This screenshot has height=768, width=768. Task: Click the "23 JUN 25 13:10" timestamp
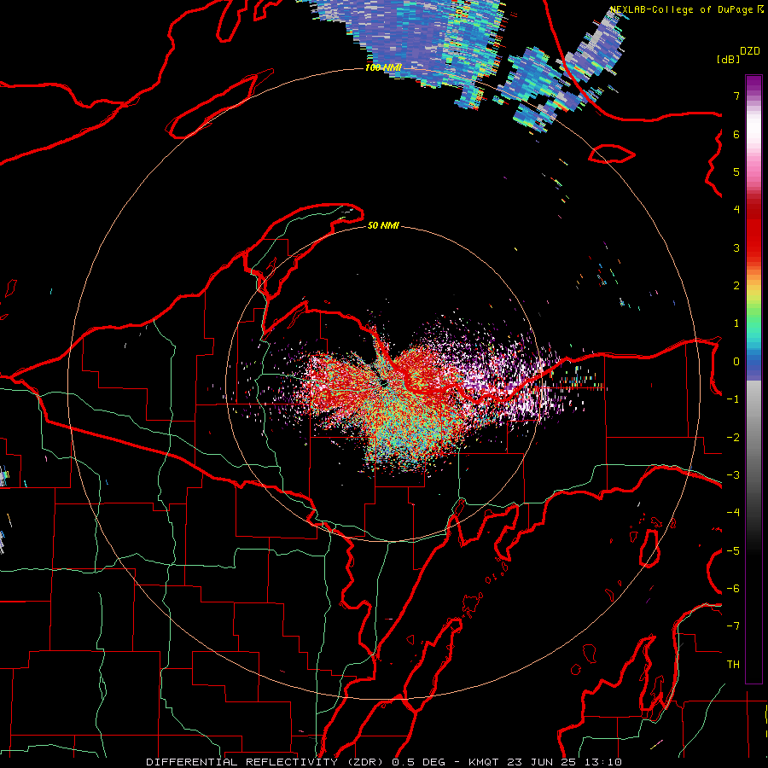tap(563, 762)
